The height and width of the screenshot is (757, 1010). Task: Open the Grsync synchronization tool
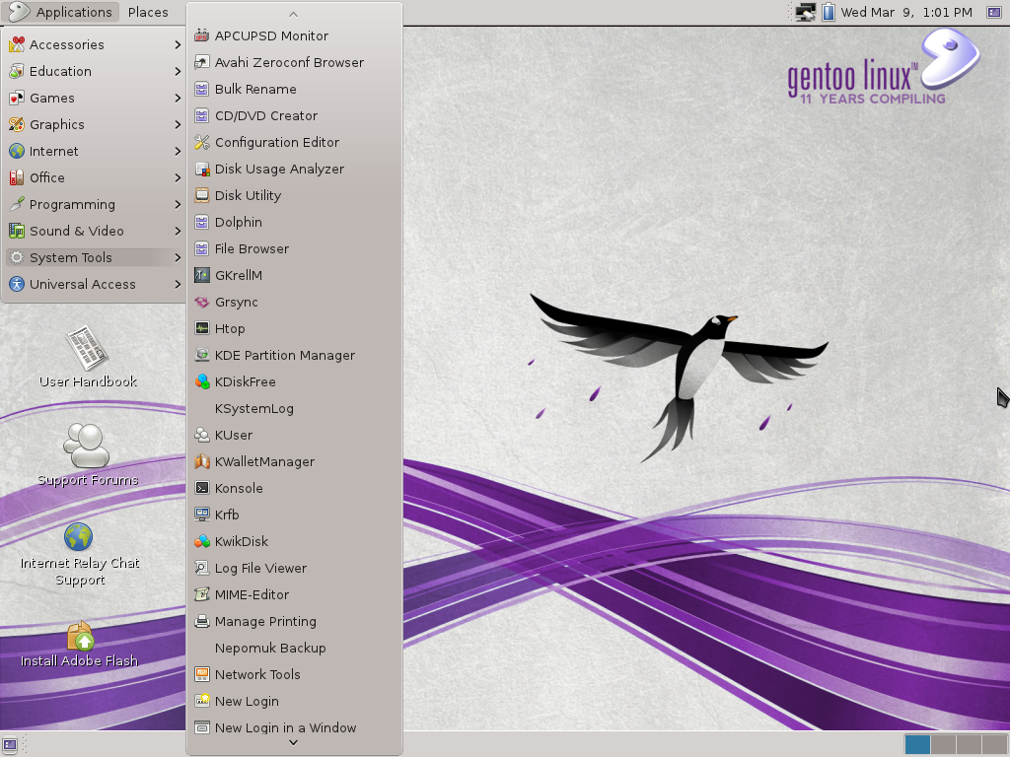pos(234,302)
